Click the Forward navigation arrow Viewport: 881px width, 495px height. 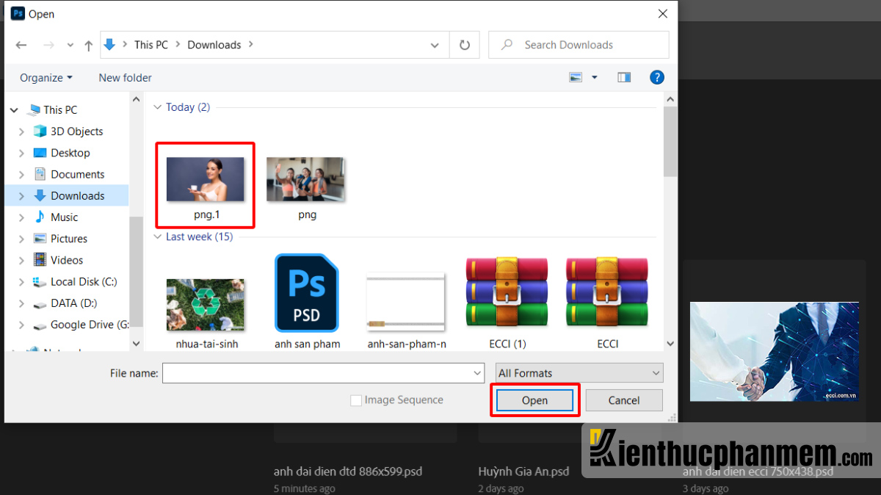(x=48, y=45)
